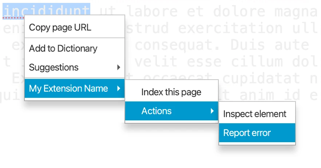Choose Copy page URL from context menu
This screenshot has width=321, height=168.
coord(60,27)
